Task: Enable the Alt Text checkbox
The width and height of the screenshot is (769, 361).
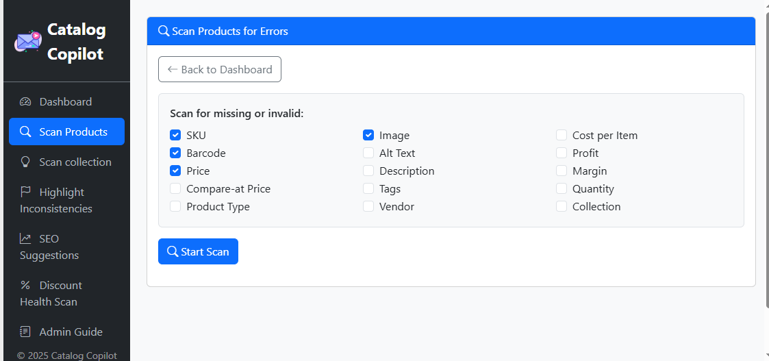Action: coord(368,153)
